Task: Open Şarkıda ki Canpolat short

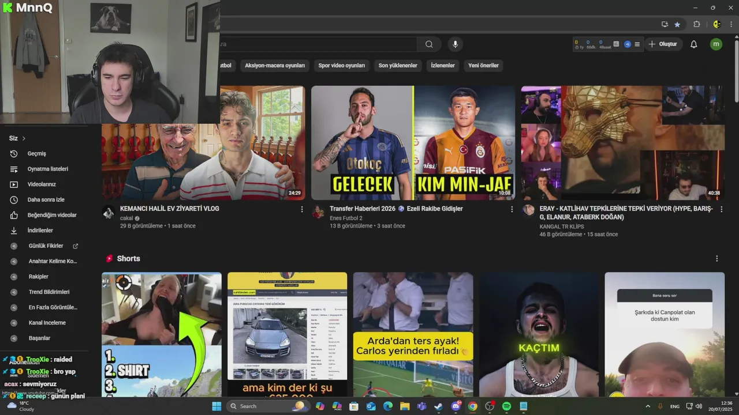Action: [x=665, y=334]
